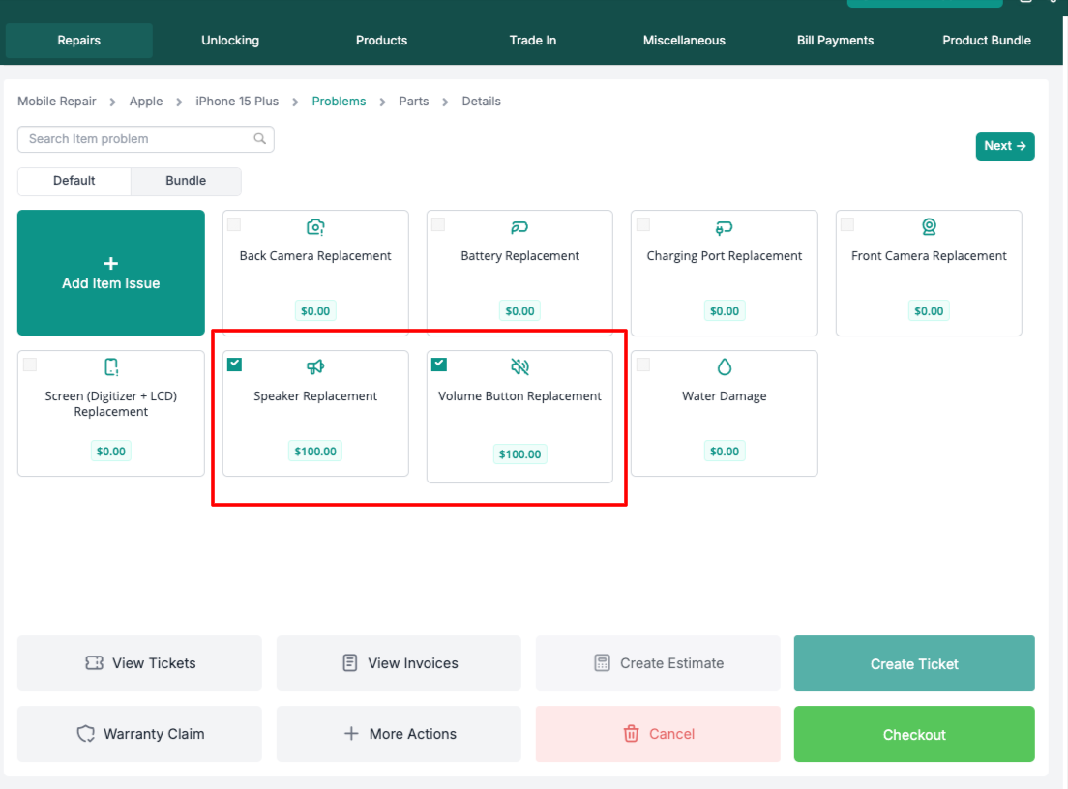1068x789 pixels.
Task: Focus the Search Item problem field
Action: tap(135, 139)
